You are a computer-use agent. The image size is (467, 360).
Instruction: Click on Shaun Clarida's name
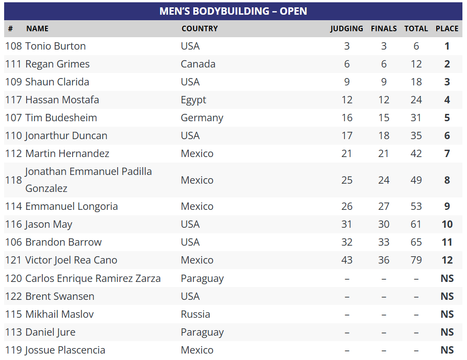coord(57,82)
